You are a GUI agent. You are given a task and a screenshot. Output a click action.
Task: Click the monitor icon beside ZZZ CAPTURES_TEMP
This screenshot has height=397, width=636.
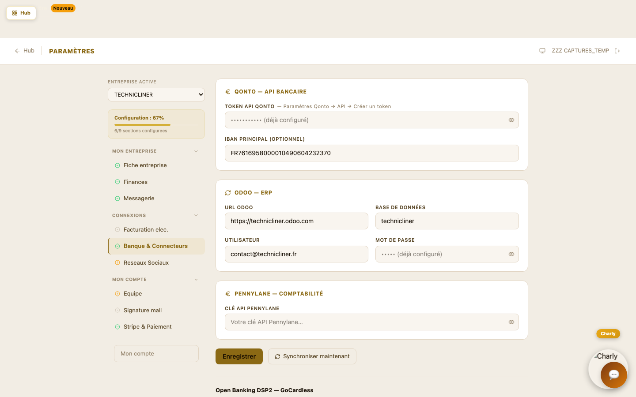[542, 51]
